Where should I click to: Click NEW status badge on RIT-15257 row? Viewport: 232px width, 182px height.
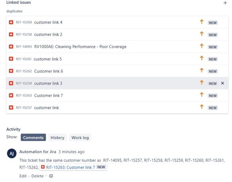tap(213, 108)
